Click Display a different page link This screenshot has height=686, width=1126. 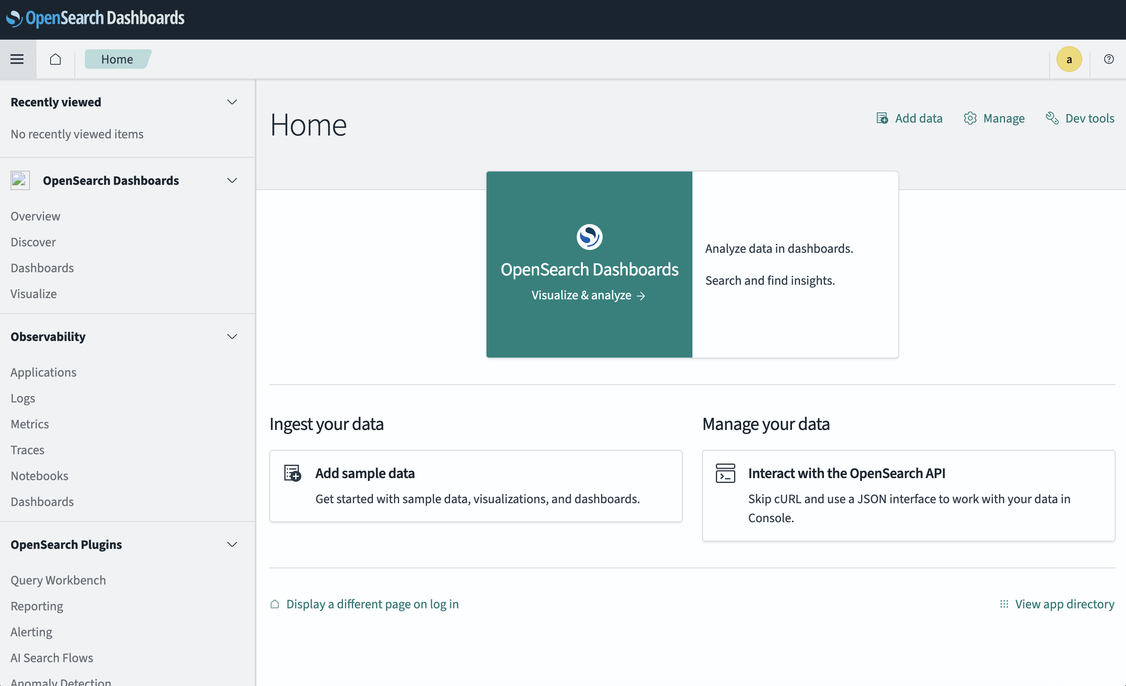click(x=372, y=604)
